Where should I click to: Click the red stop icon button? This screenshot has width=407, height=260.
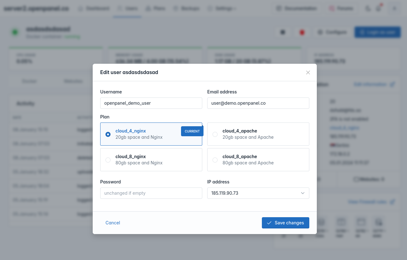click(302, 32)
